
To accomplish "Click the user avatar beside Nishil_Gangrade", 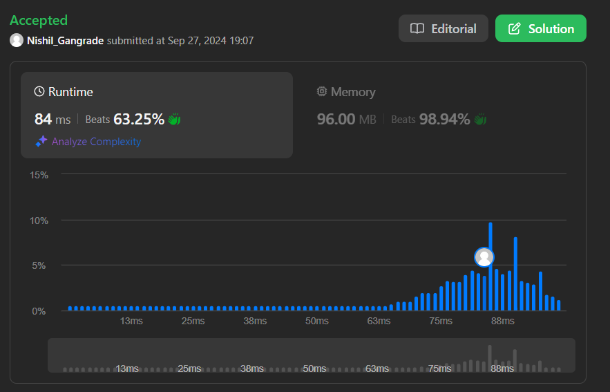I will (x=17, y=41).
